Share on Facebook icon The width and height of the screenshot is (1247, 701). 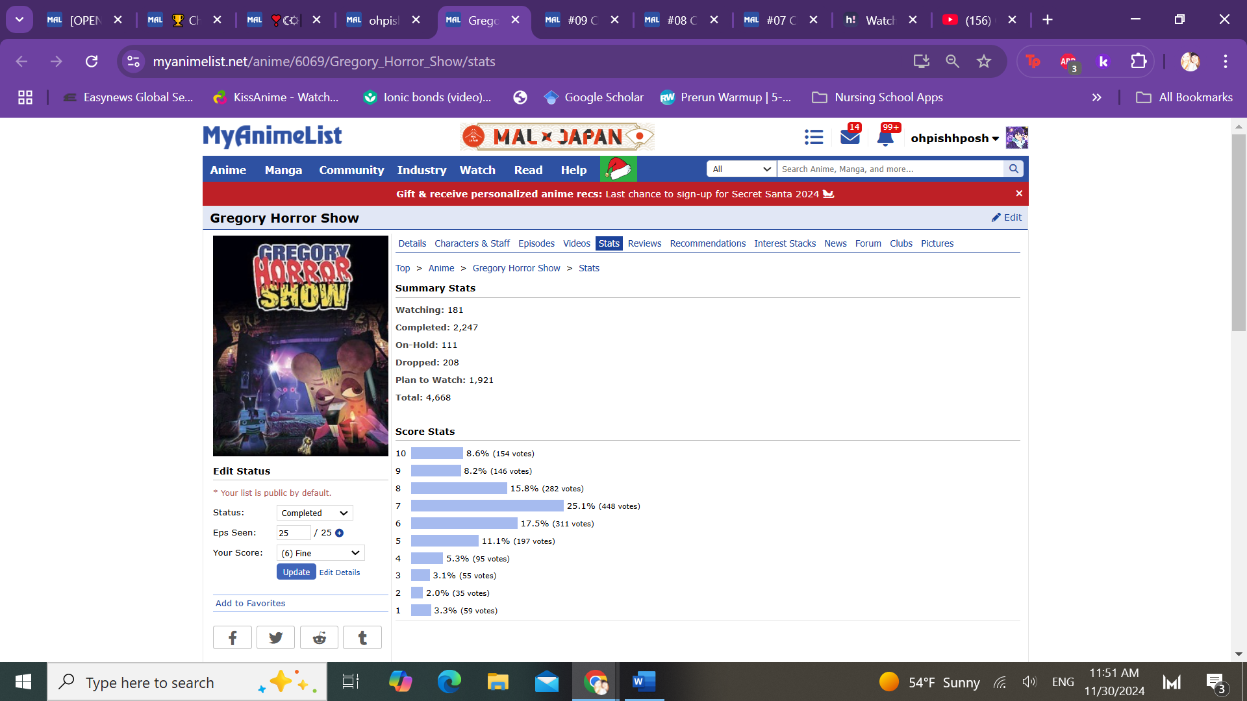pyautogui.click(x=232, y=637)
